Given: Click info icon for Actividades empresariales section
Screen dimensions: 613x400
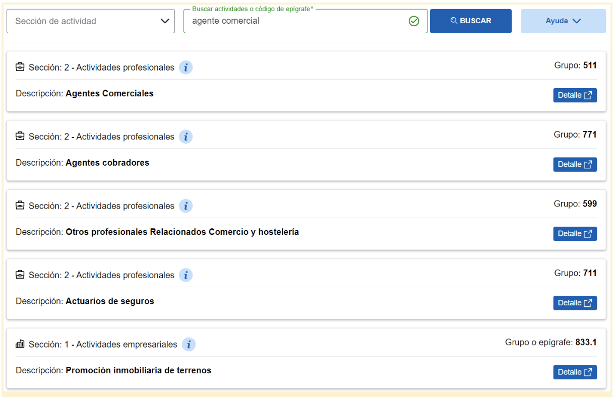Looking at the screenshot, I should [x=189, y=345].
